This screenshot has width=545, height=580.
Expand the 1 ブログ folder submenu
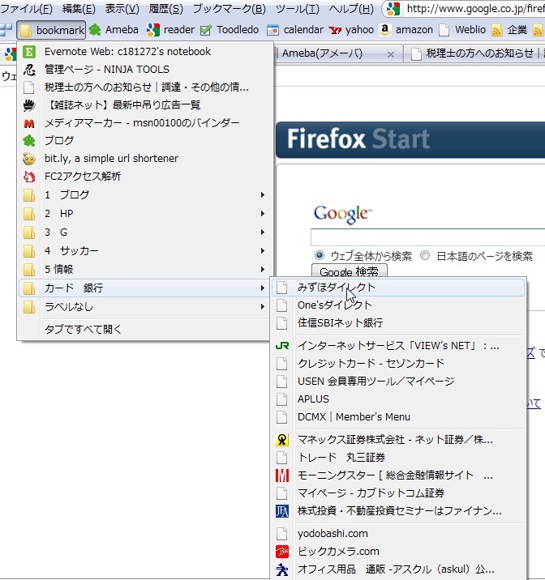(263, 195)
